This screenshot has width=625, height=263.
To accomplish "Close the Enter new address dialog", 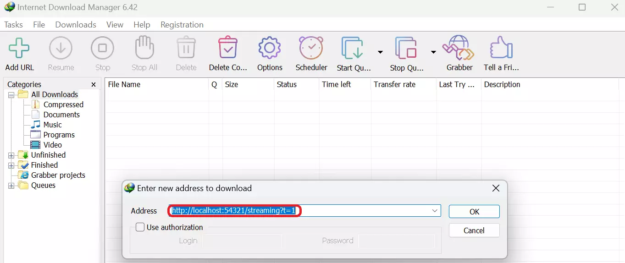I will click(x=495, y=188).
